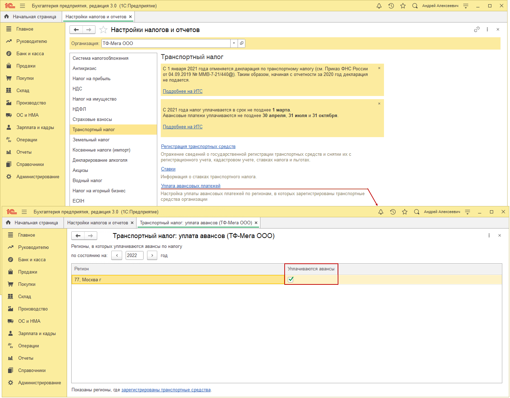Select Налог на прибыль in settings list
This screenshot has height=398, width=510.
pyautogui.click(x=113, y=79)
